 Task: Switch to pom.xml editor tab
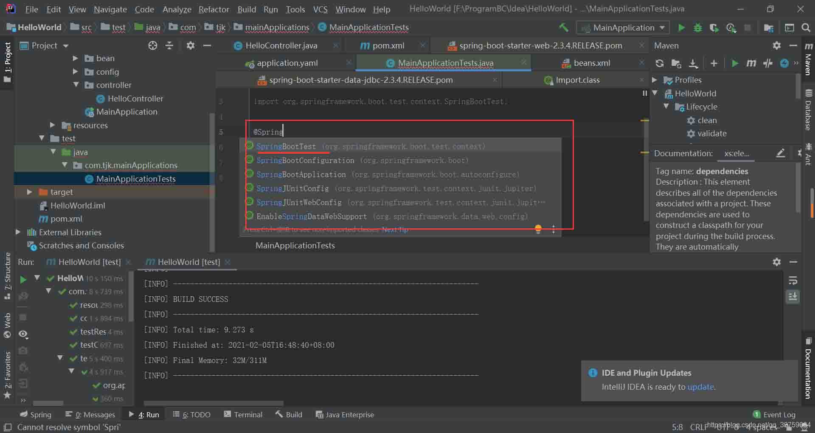pyautogui.click(x=388, y=45)
